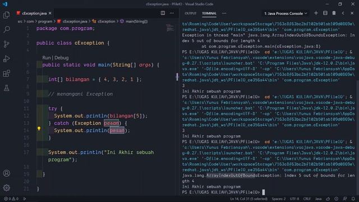This screenshot has width=359, height=202.
Task: Click the Run code lens link
Action: click(46, 58)
